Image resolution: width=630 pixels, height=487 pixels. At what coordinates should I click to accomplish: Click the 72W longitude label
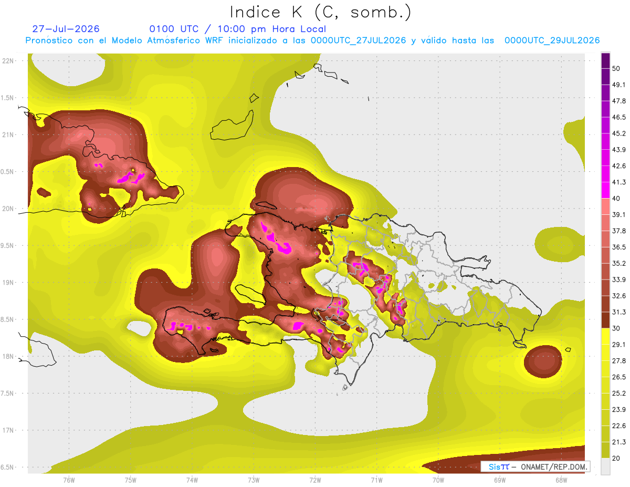315,480
